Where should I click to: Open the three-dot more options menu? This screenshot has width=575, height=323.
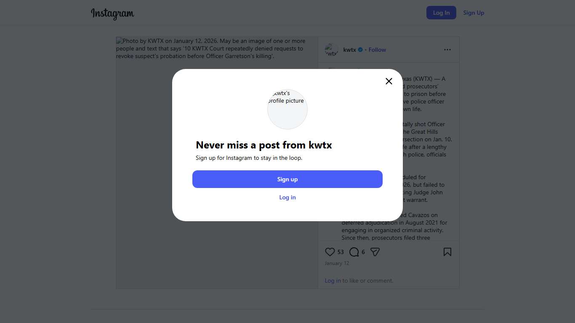pos(447,50)
